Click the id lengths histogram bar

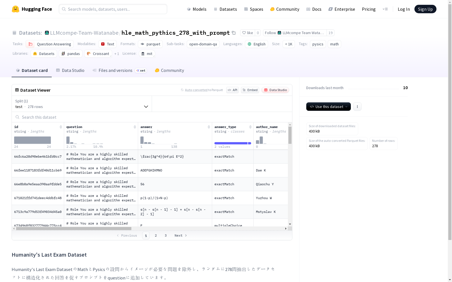tap(32, 140)
